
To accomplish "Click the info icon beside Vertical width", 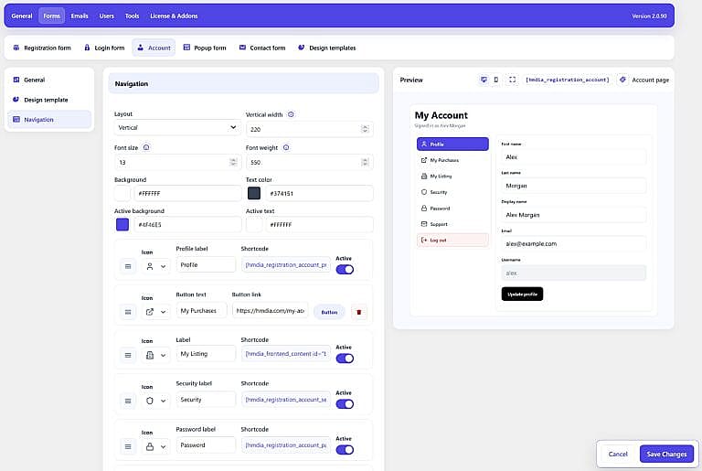I will pyautogui.click(x=291, y=114).
